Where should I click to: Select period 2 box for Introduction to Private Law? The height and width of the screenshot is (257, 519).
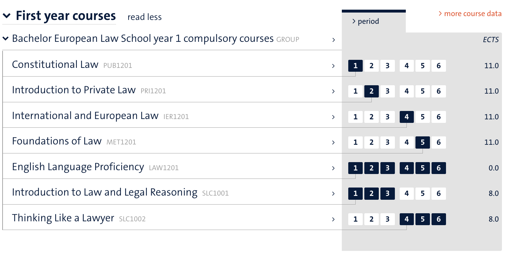(x=371, y=91)
